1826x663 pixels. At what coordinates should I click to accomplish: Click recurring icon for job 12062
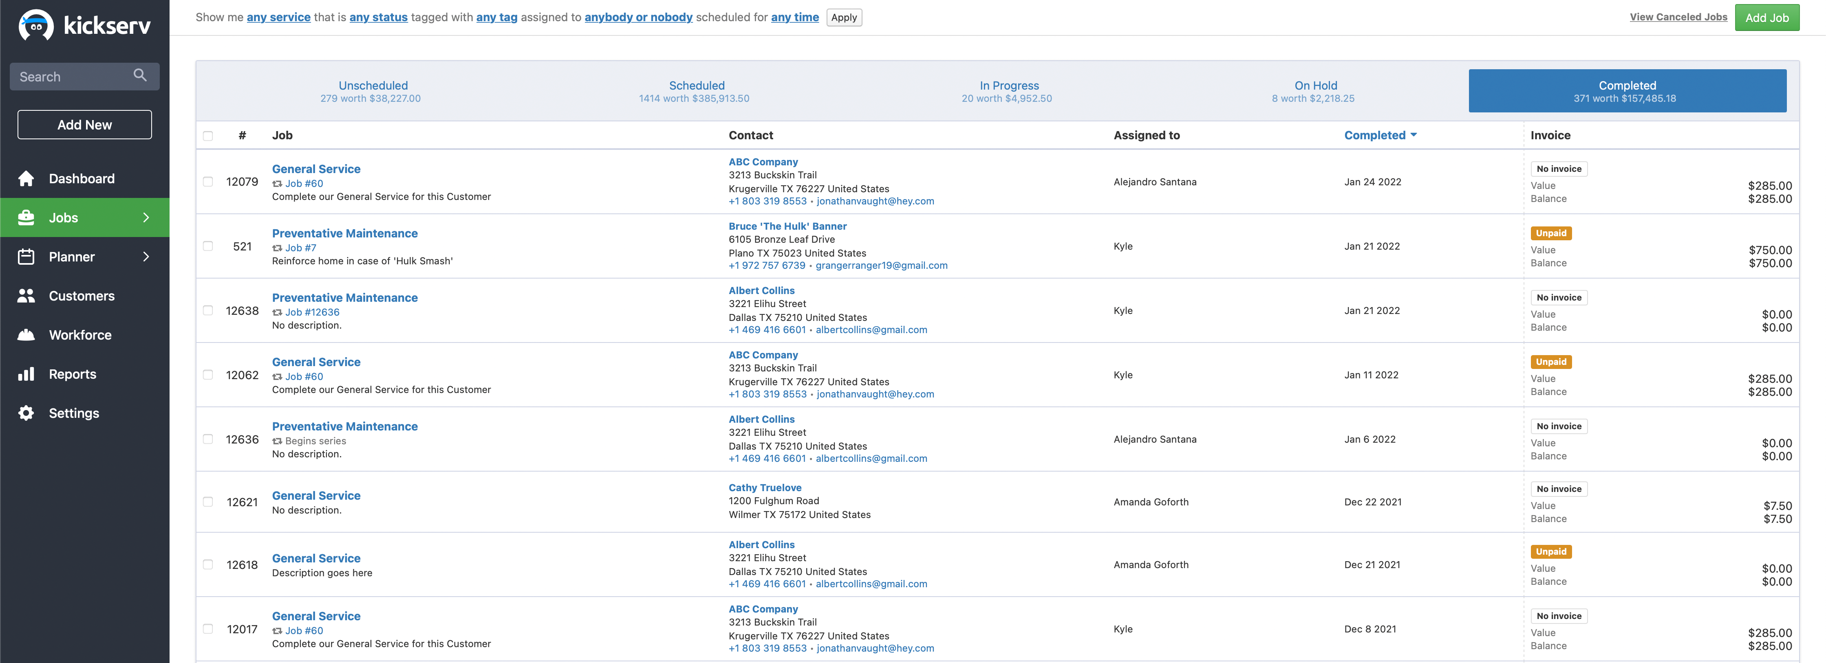coord(277,377)
